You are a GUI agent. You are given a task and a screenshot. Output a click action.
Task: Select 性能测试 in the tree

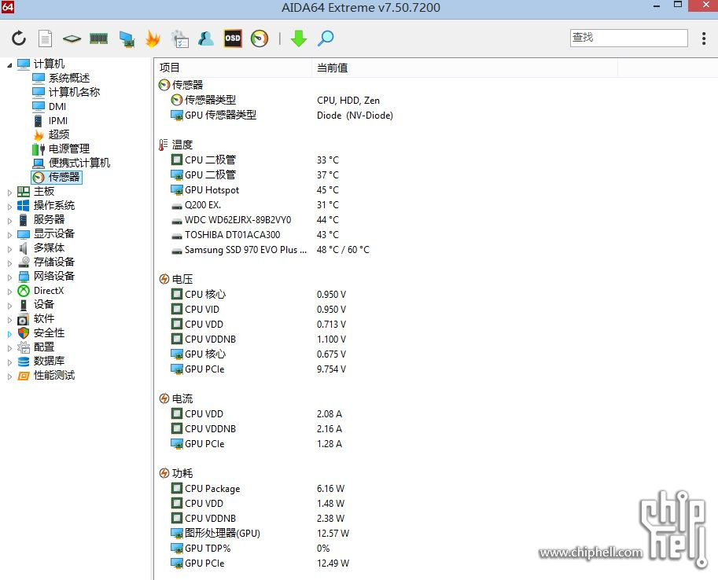tap(54, 376)
